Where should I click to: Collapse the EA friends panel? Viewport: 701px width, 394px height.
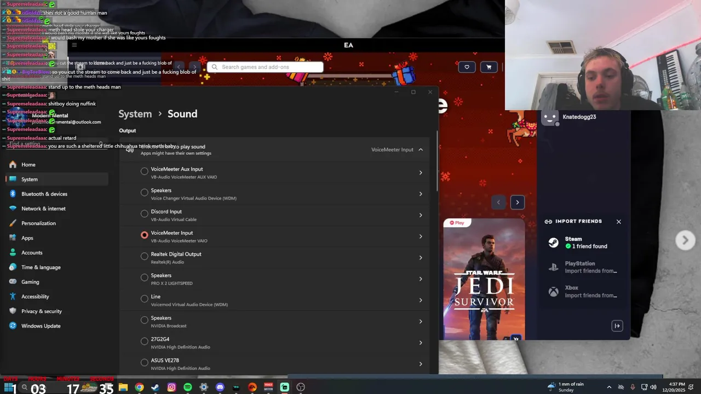617,326
